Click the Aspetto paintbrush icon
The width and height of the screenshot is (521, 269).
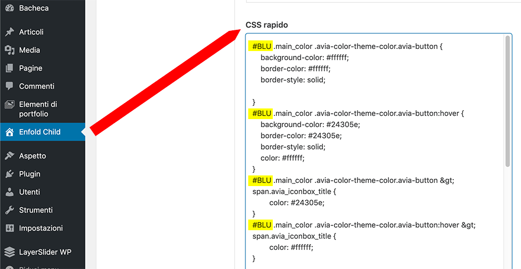click(10, 156)
